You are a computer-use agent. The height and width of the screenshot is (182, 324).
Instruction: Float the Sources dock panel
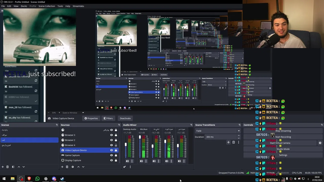119,125
